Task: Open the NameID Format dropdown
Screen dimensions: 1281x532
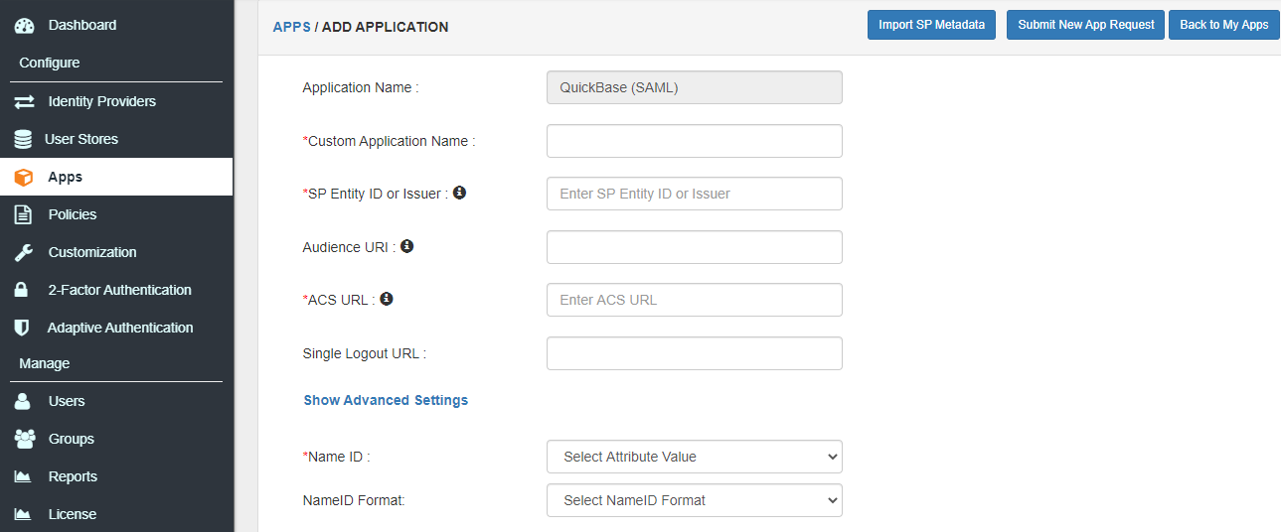Action: (695, 500)
